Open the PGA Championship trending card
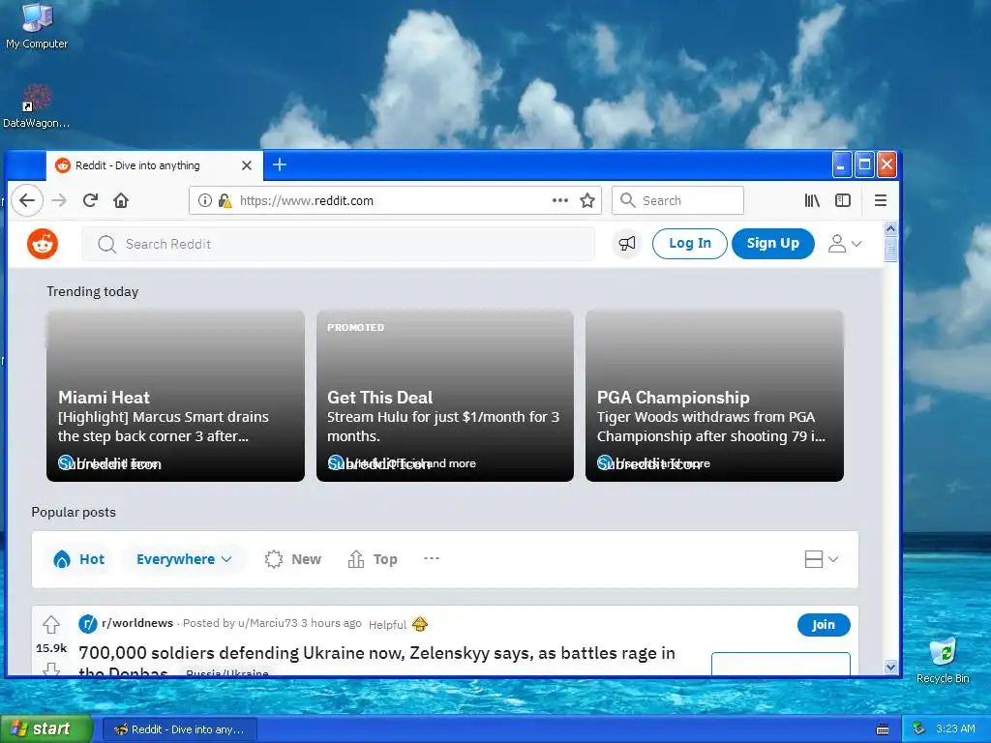This screenshot has width=991, height=743. [714, 396]
